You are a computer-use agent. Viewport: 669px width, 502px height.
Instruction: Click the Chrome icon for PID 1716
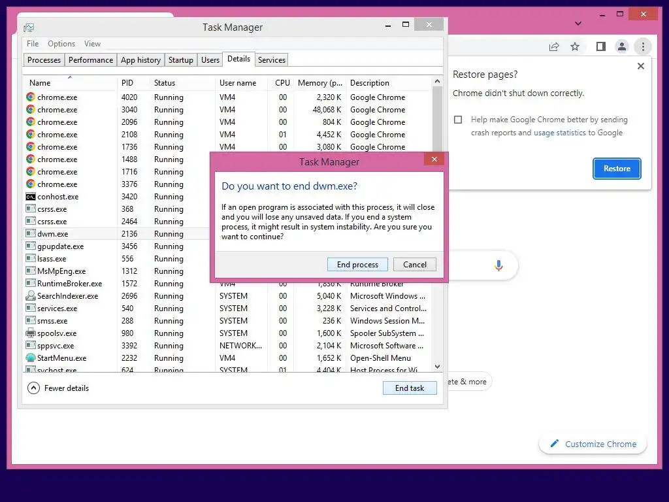(30, 171)
